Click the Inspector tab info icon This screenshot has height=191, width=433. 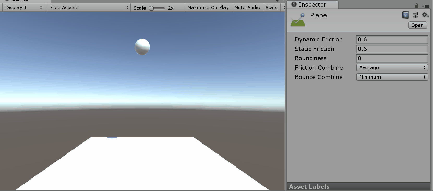click(294, 4)
